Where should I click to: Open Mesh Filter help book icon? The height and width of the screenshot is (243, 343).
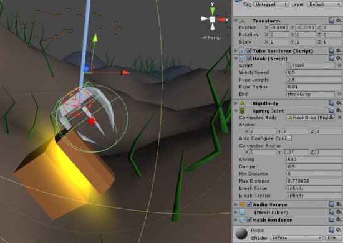[x=331, y=212]
